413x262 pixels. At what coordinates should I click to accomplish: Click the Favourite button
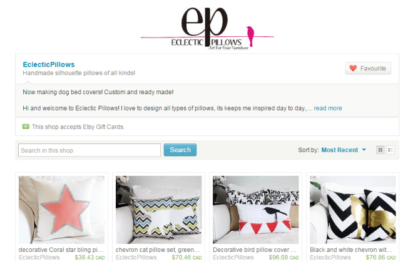pyautogui.click(x=368, y=68)
